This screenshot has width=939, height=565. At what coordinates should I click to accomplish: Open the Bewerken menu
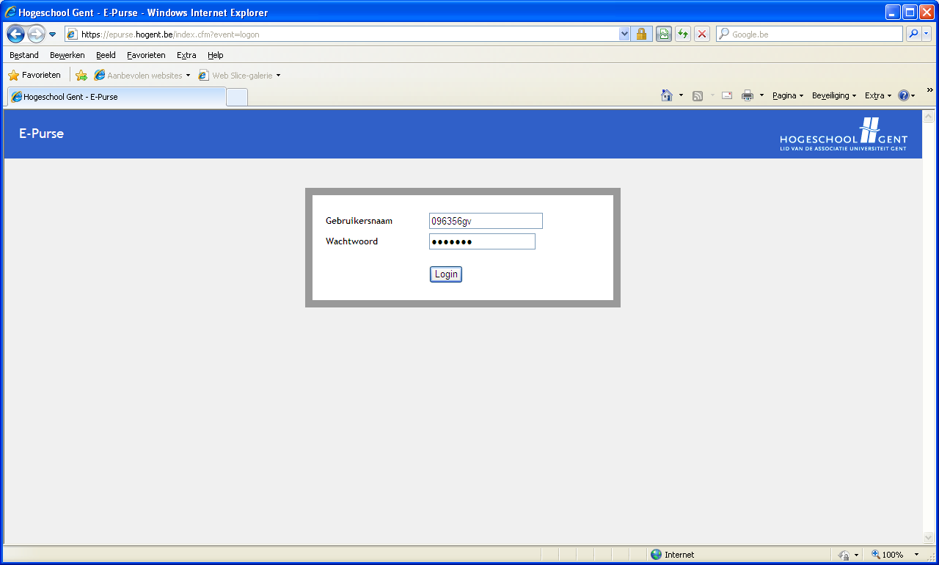point(67,55)
